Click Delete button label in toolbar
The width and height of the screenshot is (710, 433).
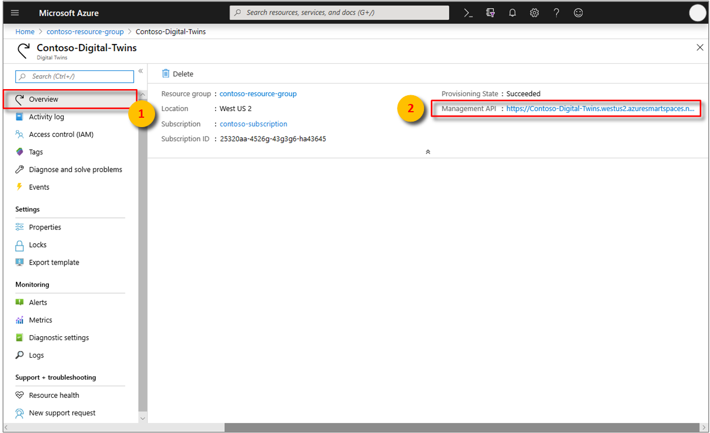pos(183,74)
